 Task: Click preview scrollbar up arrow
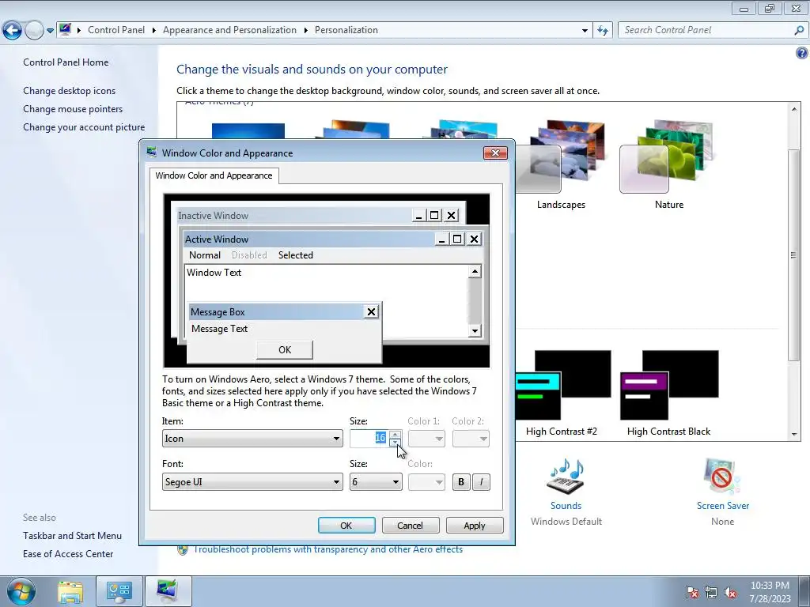(475, 272)
